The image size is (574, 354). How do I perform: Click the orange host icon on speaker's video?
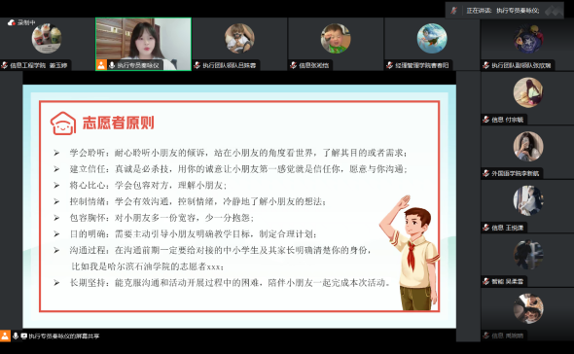pyautogui.click(x=101, y=65)
